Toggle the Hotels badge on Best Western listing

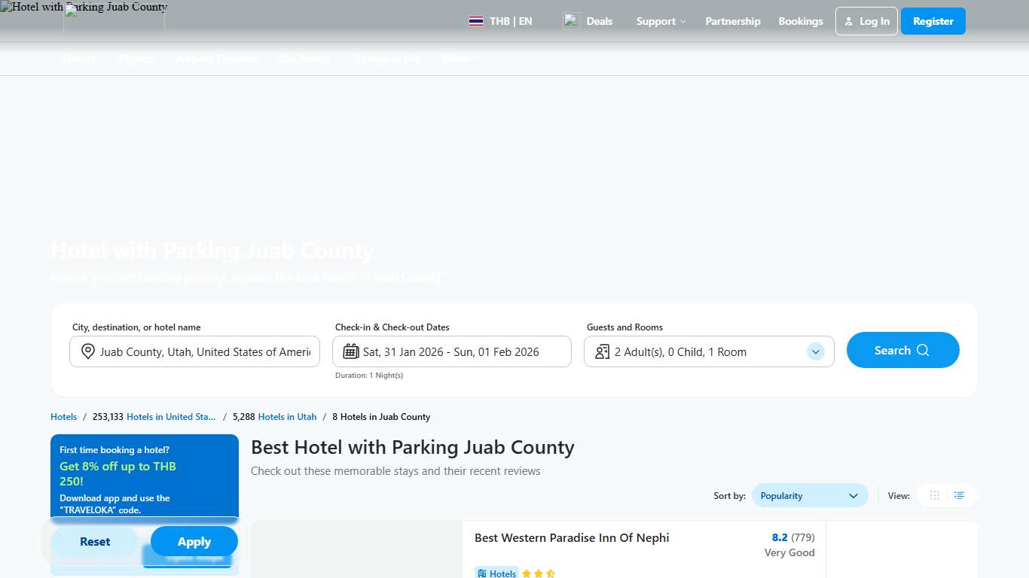pos(496,573)
